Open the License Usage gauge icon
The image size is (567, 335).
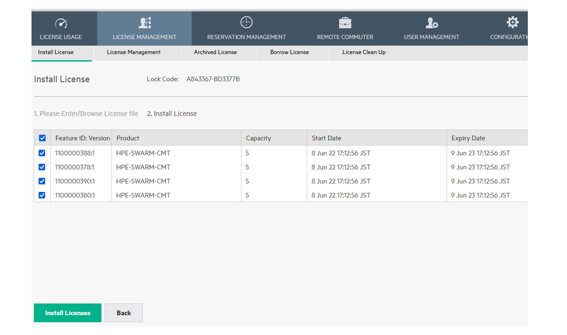point(62,23)
